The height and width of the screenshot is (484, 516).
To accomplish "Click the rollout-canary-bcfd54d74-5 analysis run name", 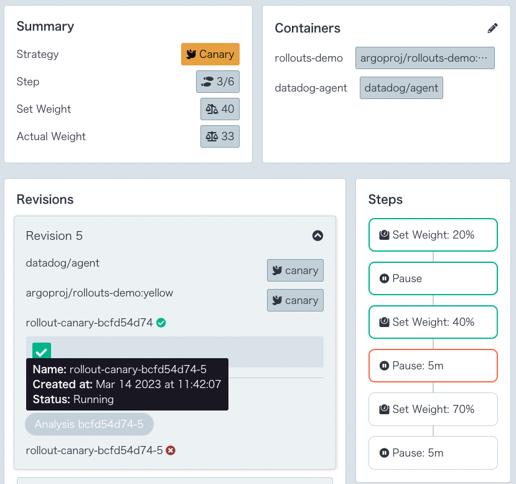I will pyautogui.click(x=94, y=450).
